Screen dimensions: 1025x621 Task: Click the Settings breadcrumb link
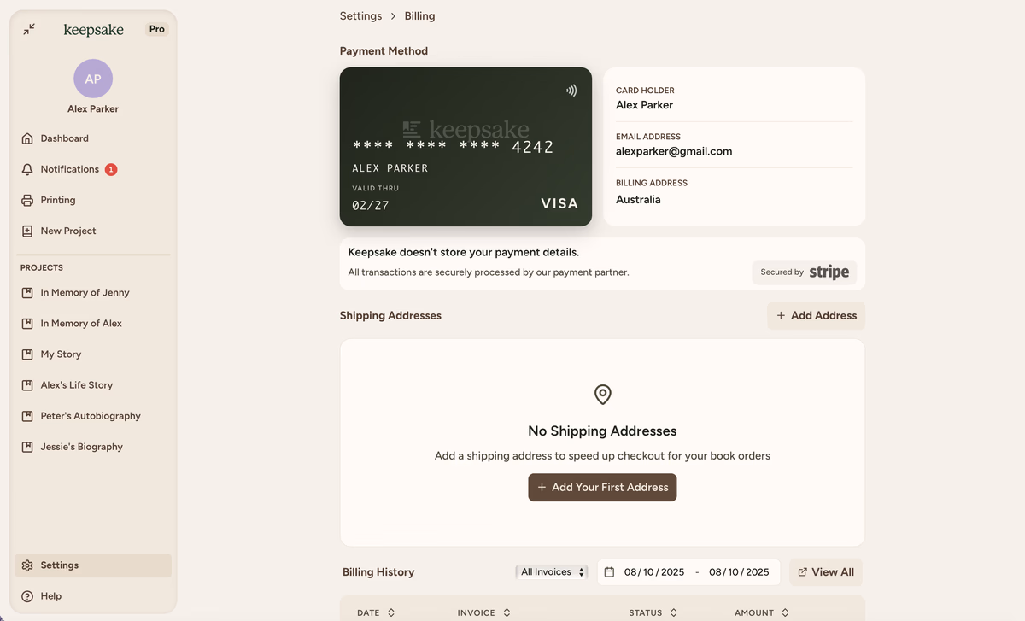(360, 16)
